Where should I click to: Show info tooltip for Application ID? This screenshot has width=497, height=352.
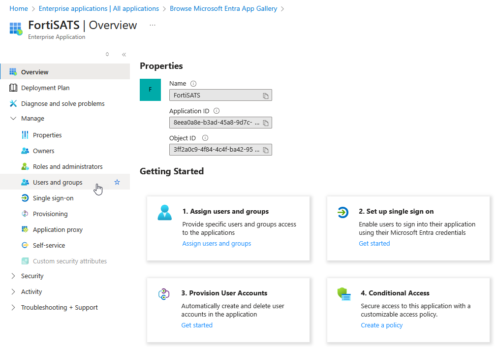click(217, 111)
